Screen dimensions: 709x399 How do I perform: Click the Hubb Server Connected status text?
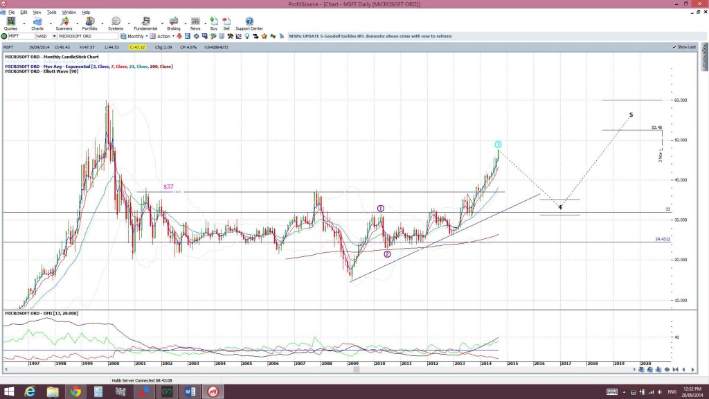click(141, 380)
